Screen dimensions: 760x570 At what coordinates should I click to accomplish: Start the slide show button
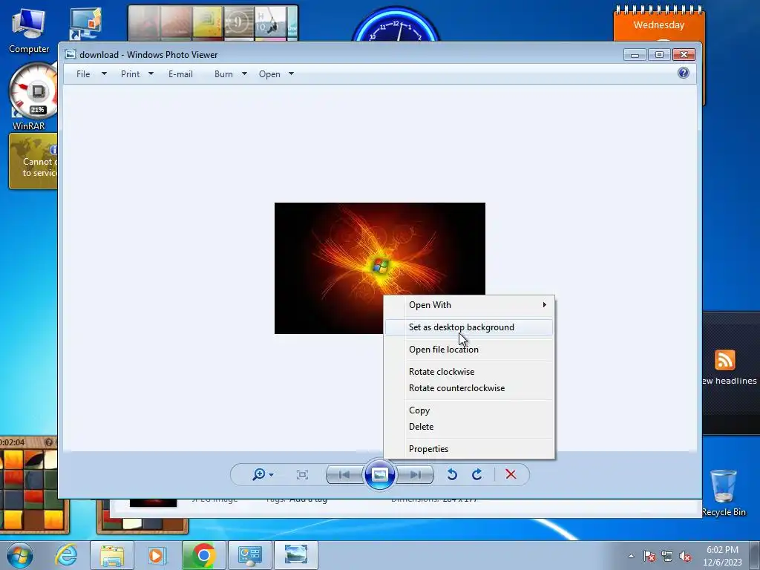379,474
